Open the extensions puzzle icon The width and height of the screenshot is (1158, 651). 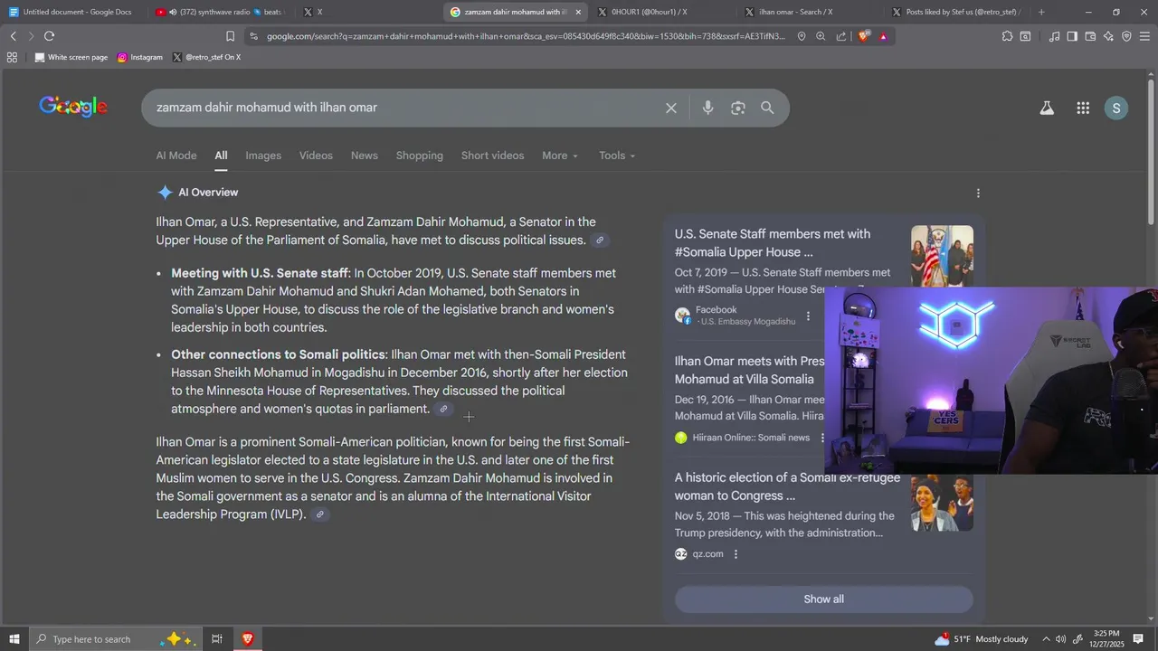[1007, 36]
